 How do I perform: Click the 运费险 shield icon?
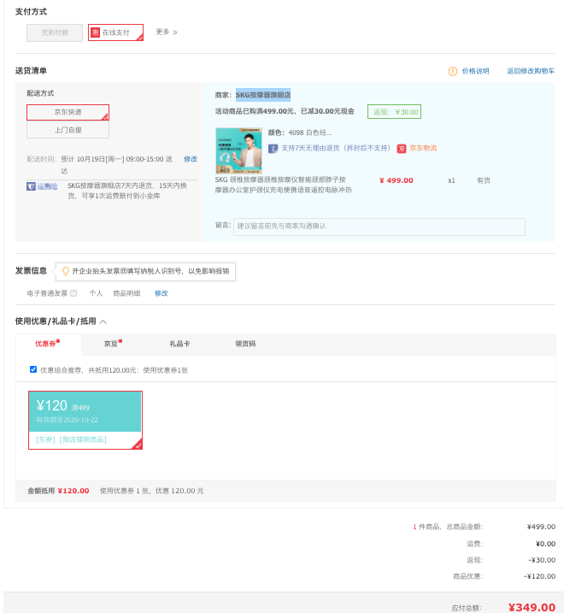coord(31,186)
